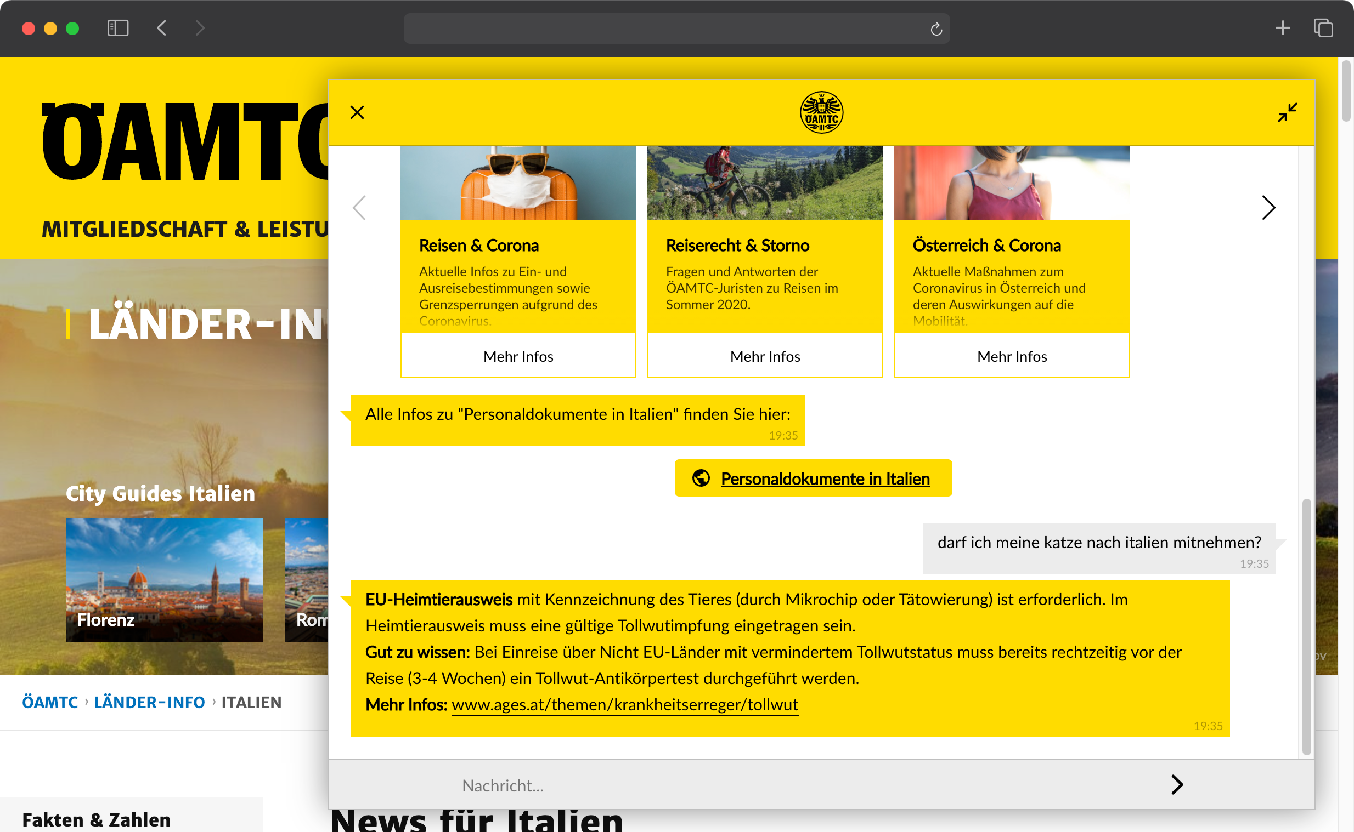Screen dimensions: 1354x832
Task: Open the Florenz city guide thumbnail
Action: (164, 580)
